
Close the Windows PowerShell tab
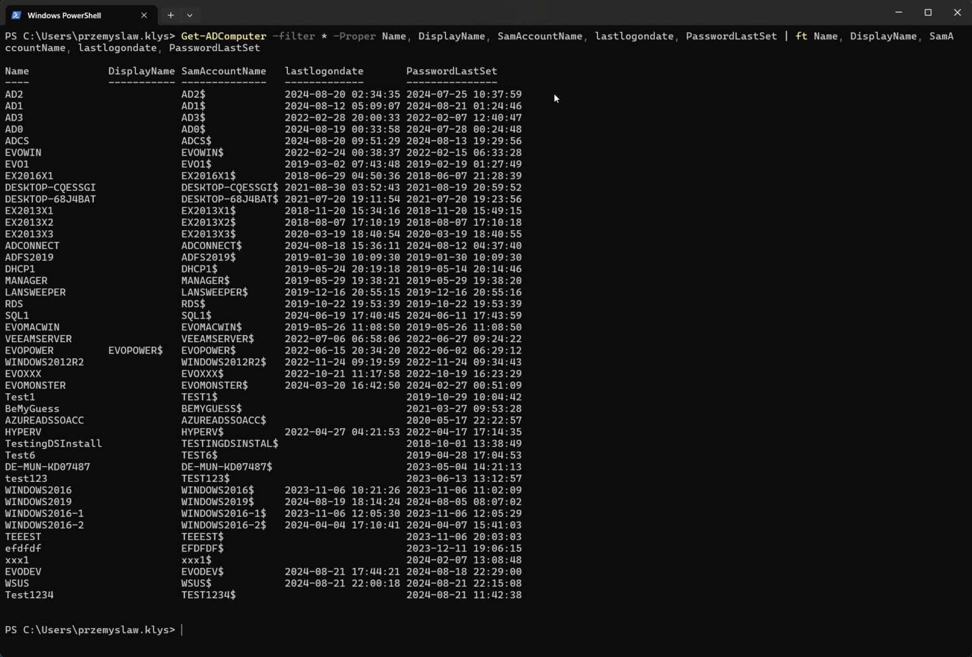point(144,15)
